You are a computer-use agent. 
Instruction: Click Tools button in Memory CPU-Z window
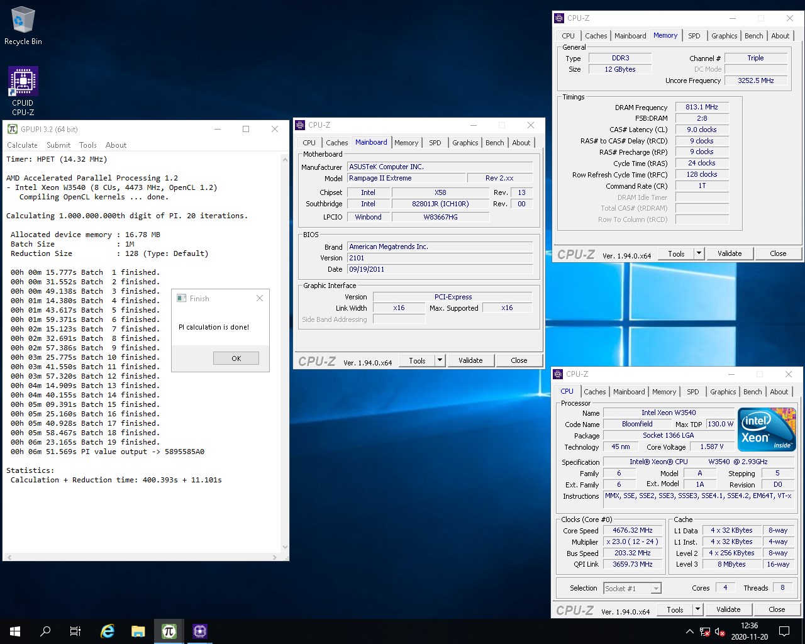(676, 253)
